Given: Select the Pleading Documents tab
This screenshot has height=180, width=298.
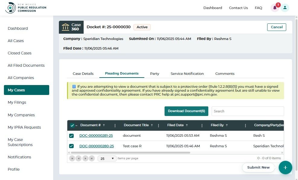Looking at the screenshot, I should tap(122, 73).
